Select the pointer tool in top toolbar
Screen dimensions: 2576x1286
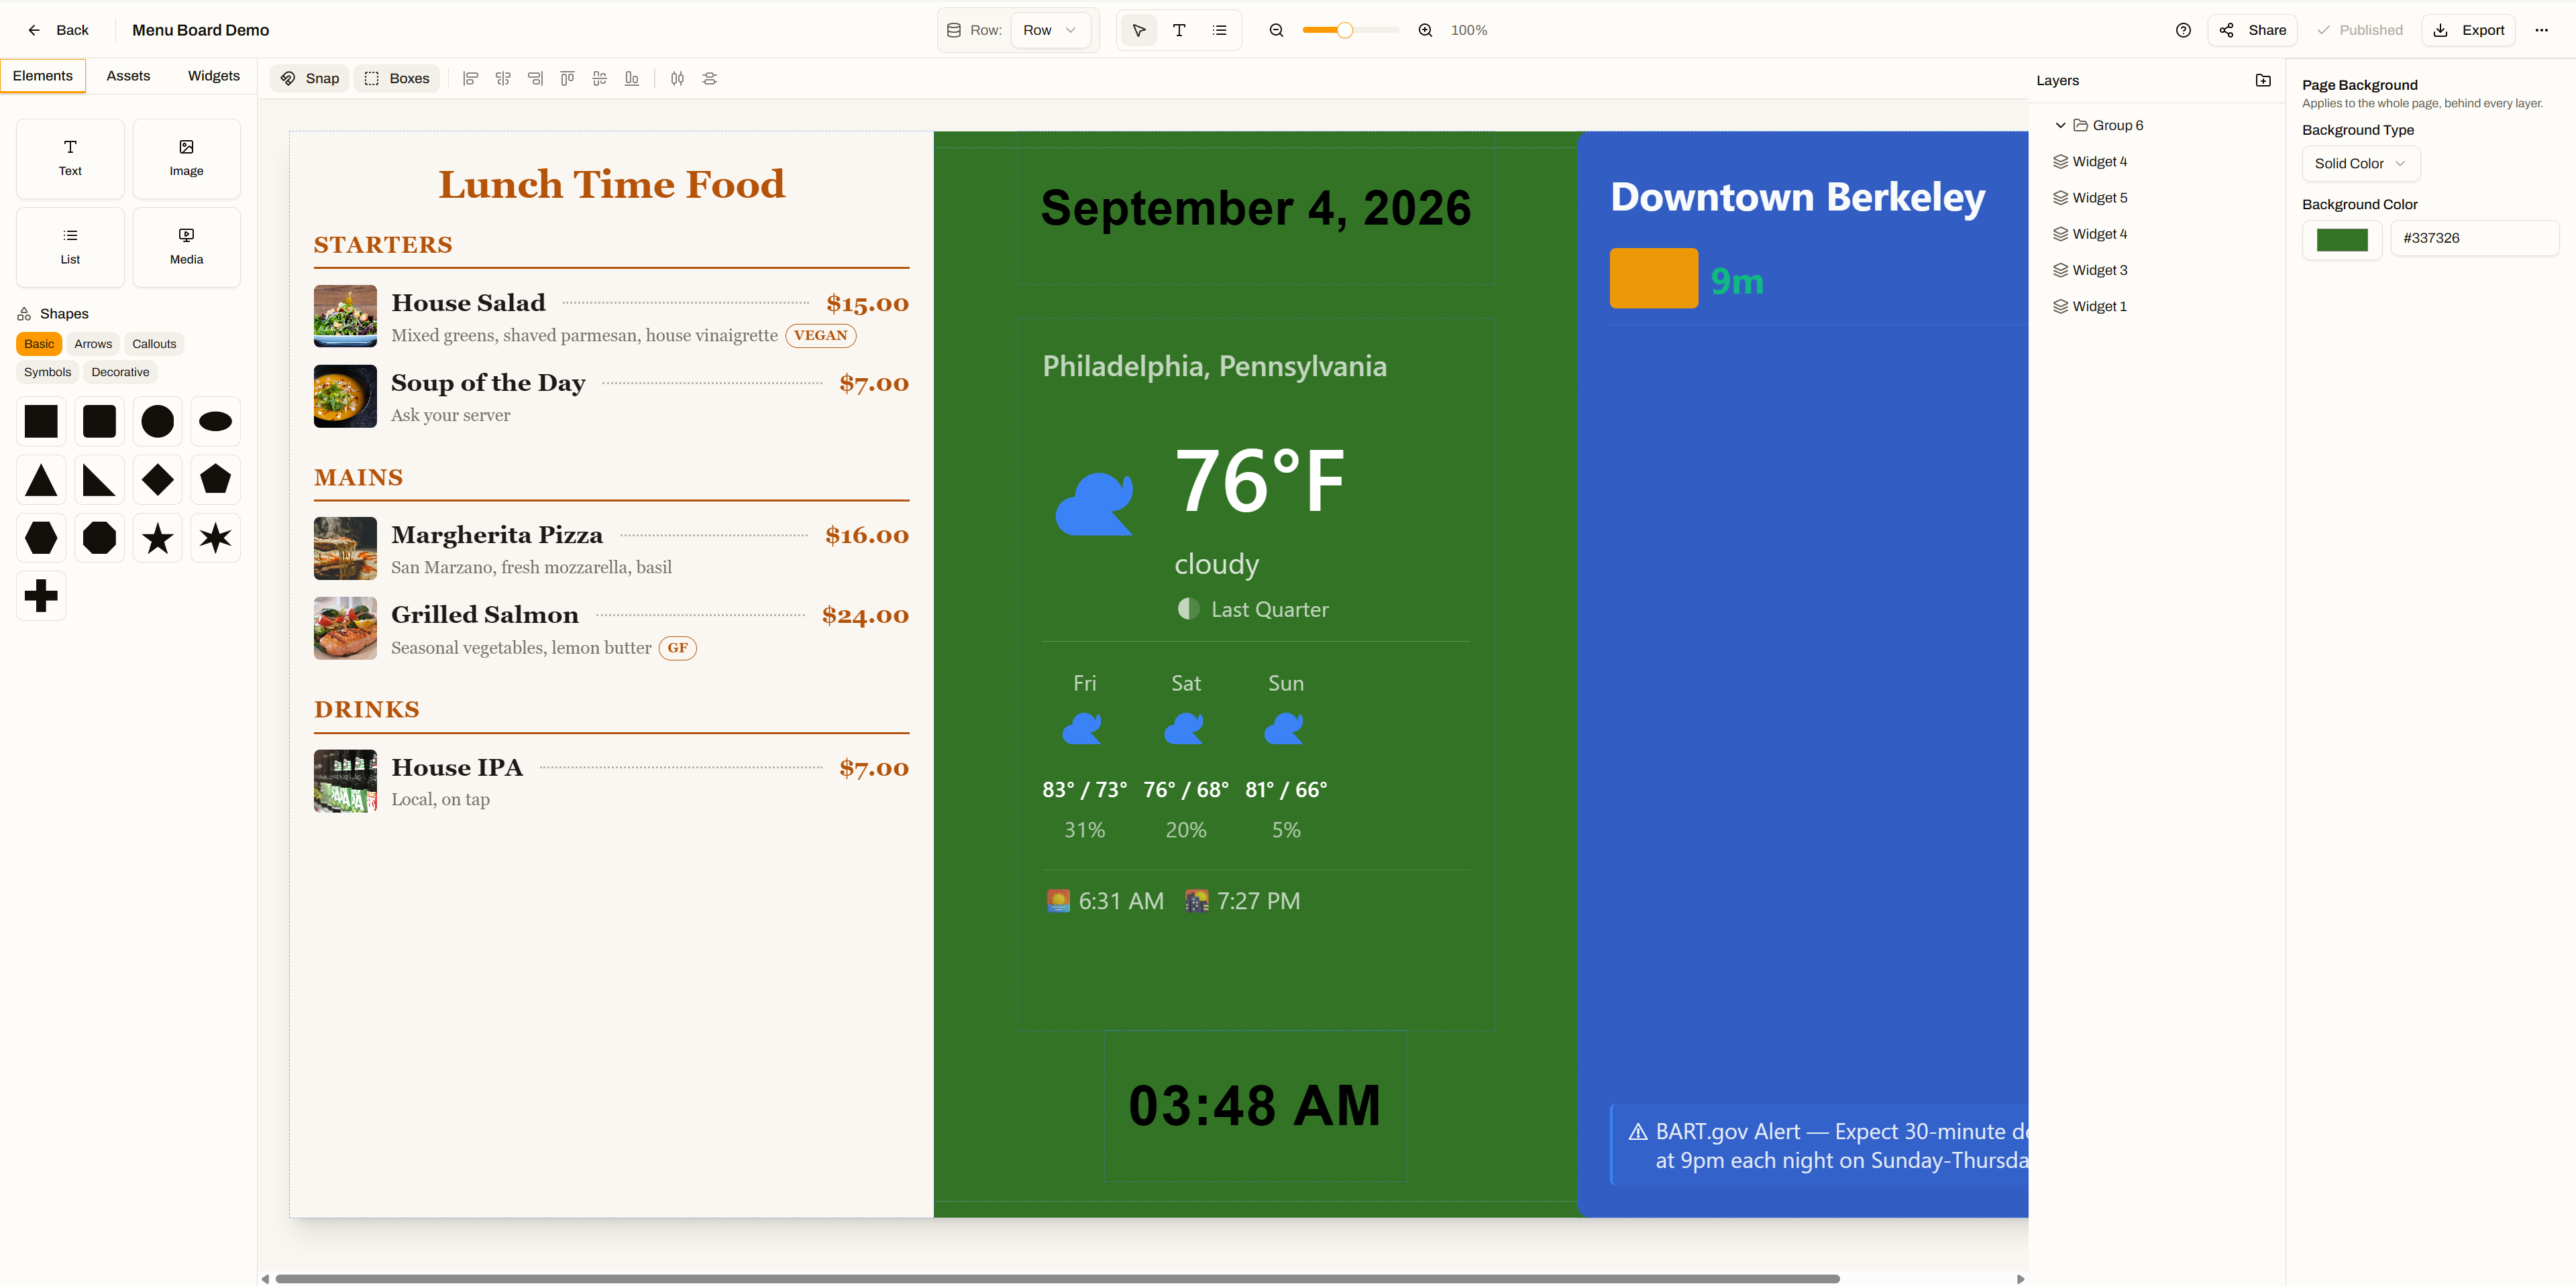coord(1138,30)
